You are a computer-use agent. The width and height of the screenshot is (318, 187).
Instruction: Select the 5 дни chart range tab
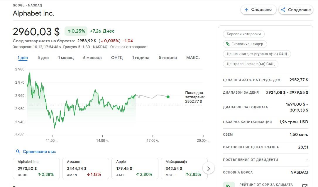click(43, 58)
